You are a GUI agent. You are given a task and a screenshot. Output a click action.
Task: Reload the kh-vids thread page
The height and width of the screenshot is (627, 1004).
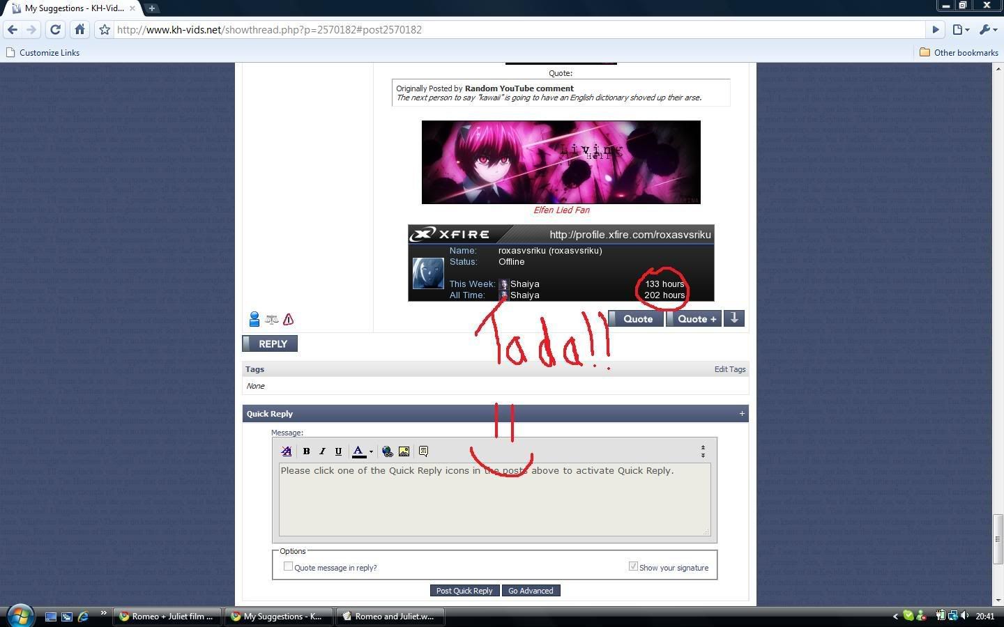(56, 29)
